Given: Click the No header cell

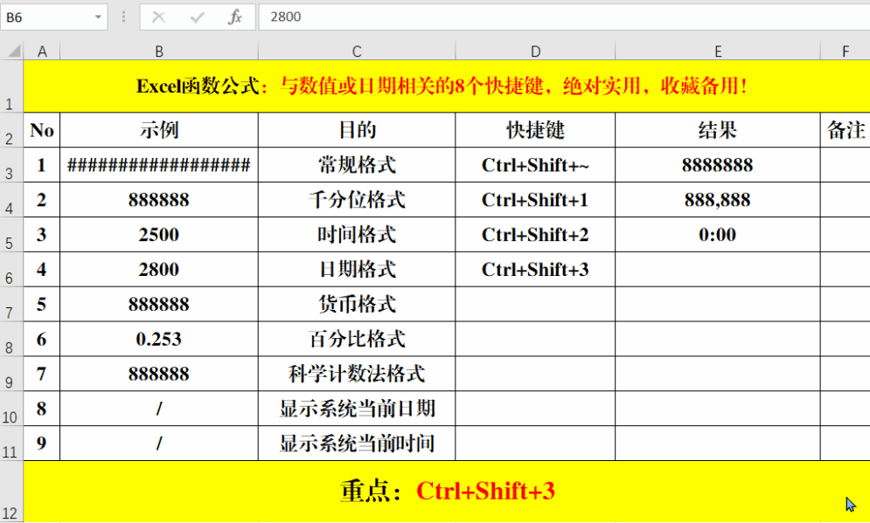Looking at the screenshot, I should coord(42,129).
